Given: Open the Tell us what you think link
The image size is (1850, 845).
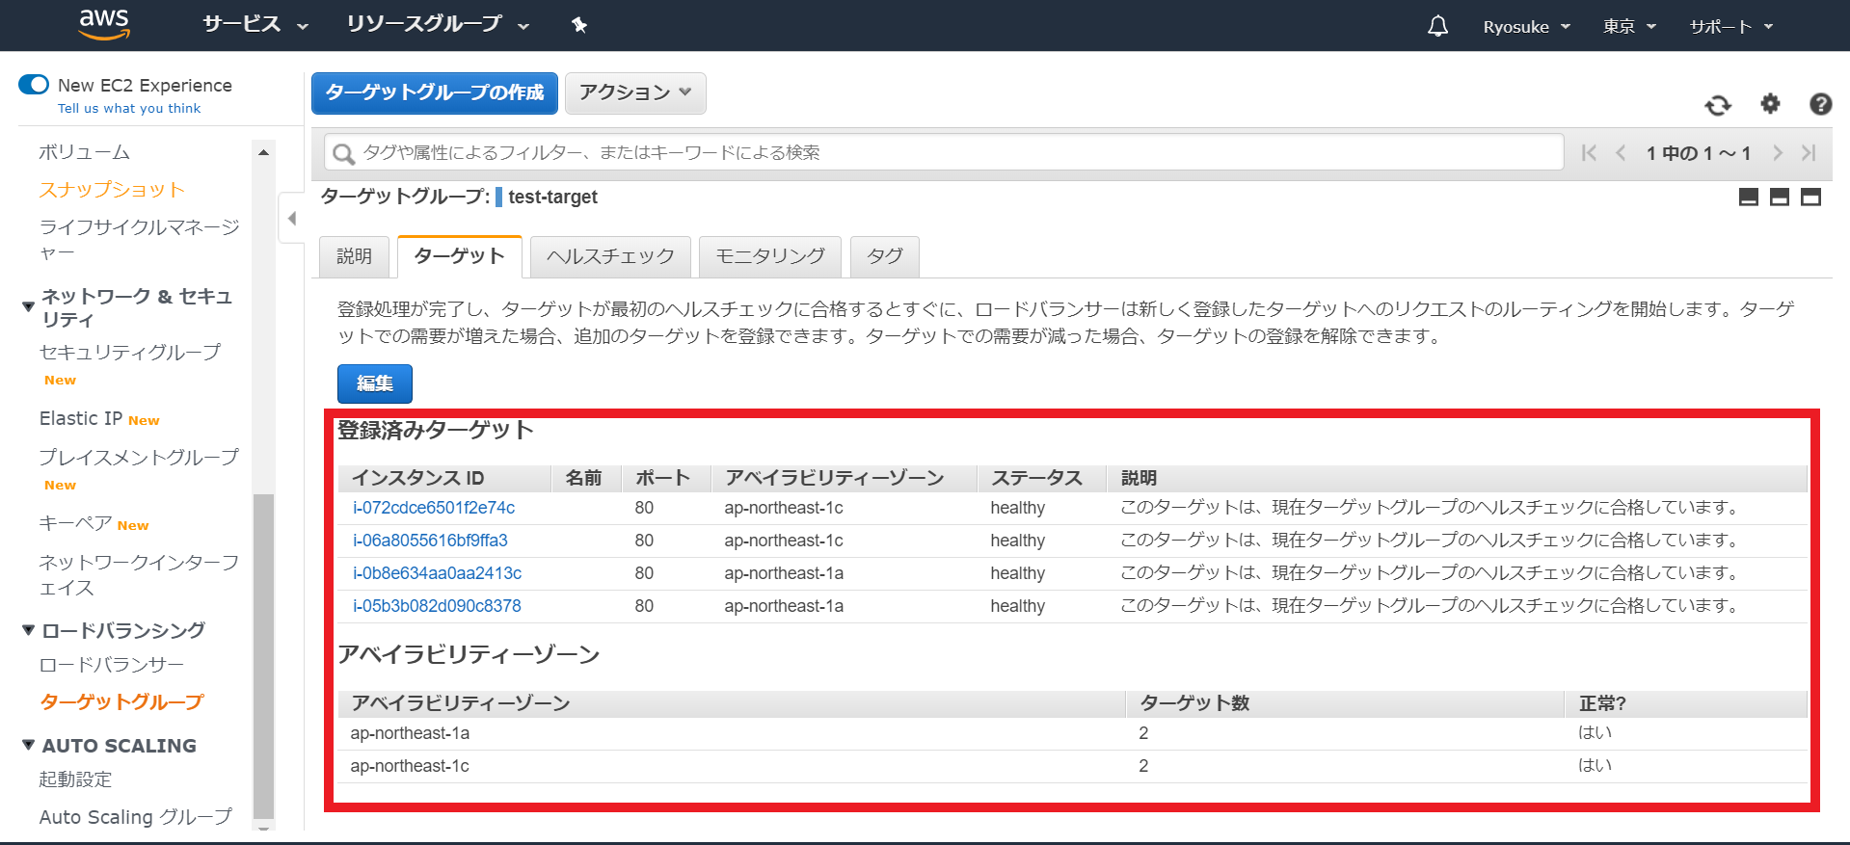Looking at the screenshot, I should point(129,108).
